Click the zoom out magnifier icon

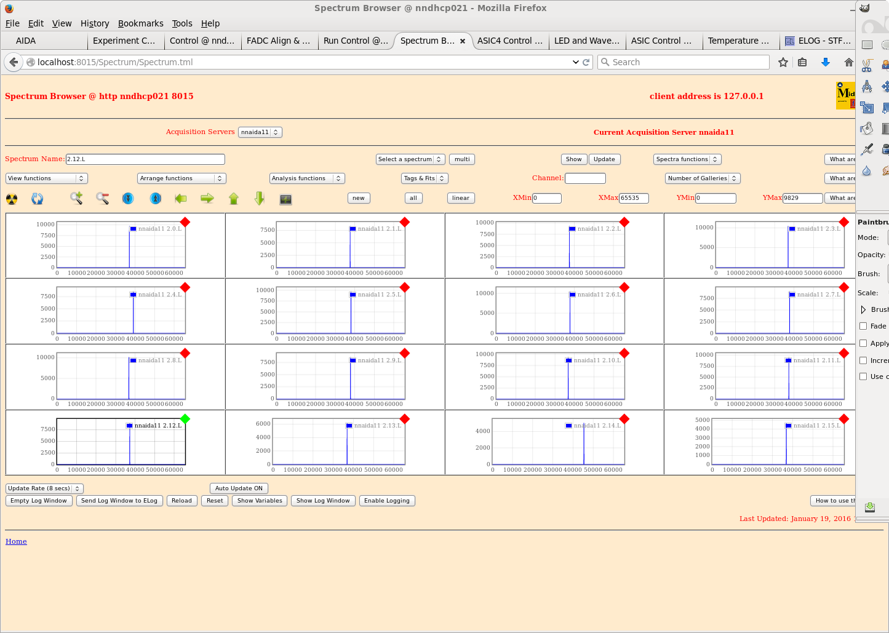(x=102, y=198)
